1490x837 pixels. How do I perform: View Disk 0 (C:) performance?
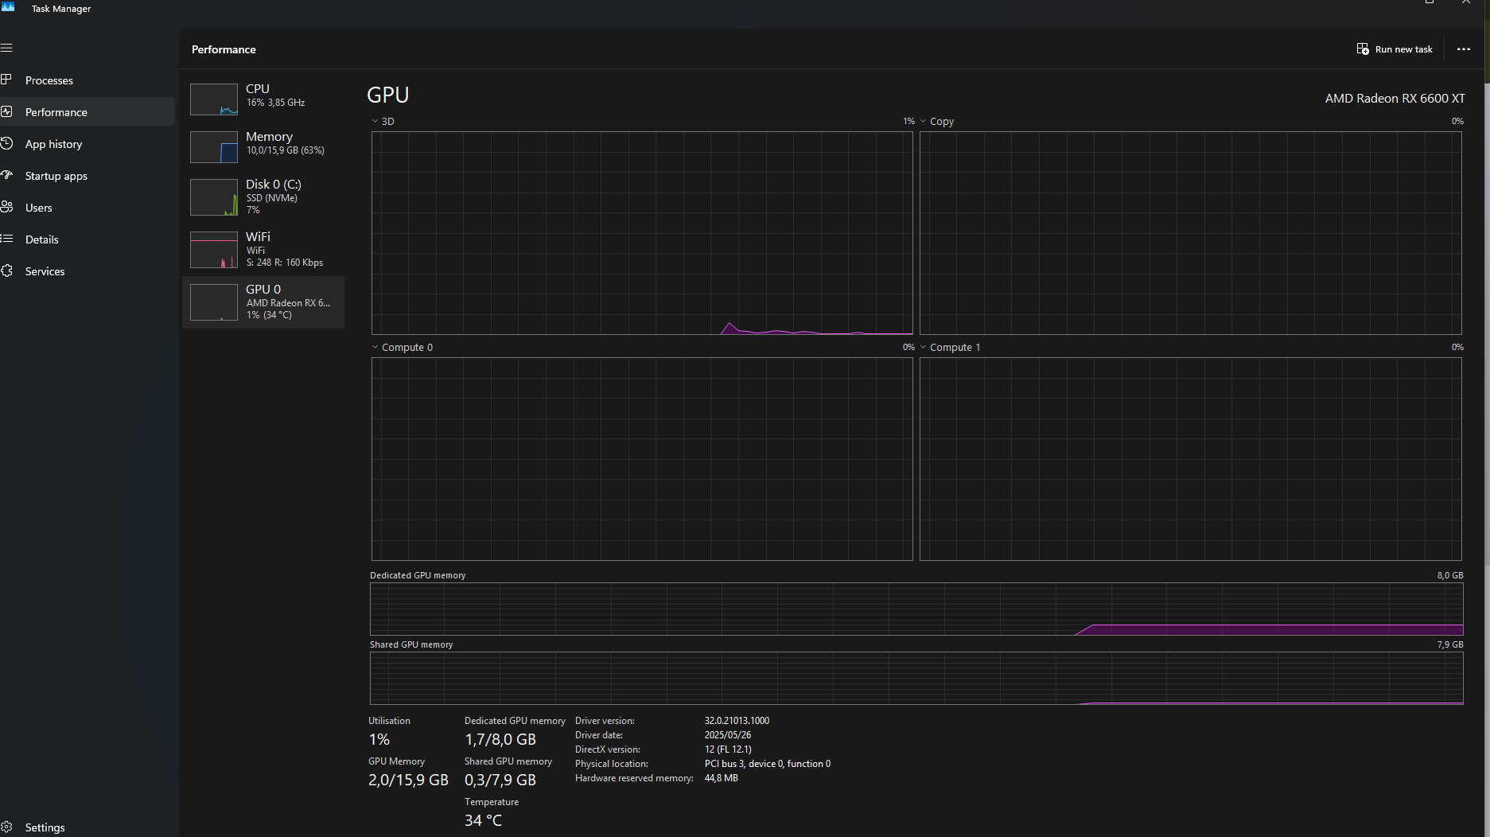click(263, 197)
